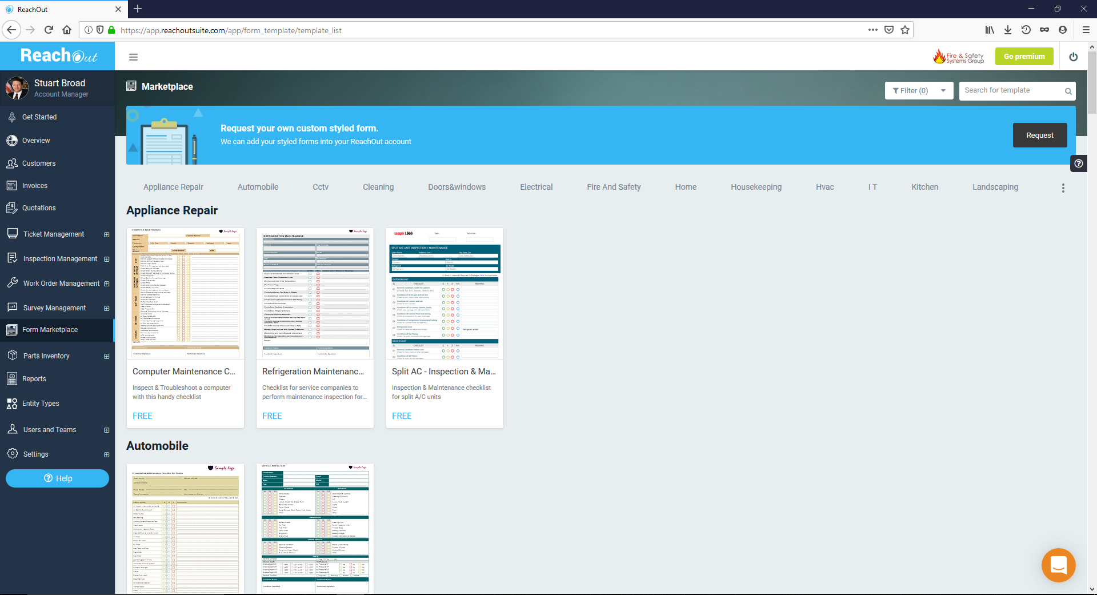
Task: Expand Inspection Management submenu
Action: tap(106, 259)
